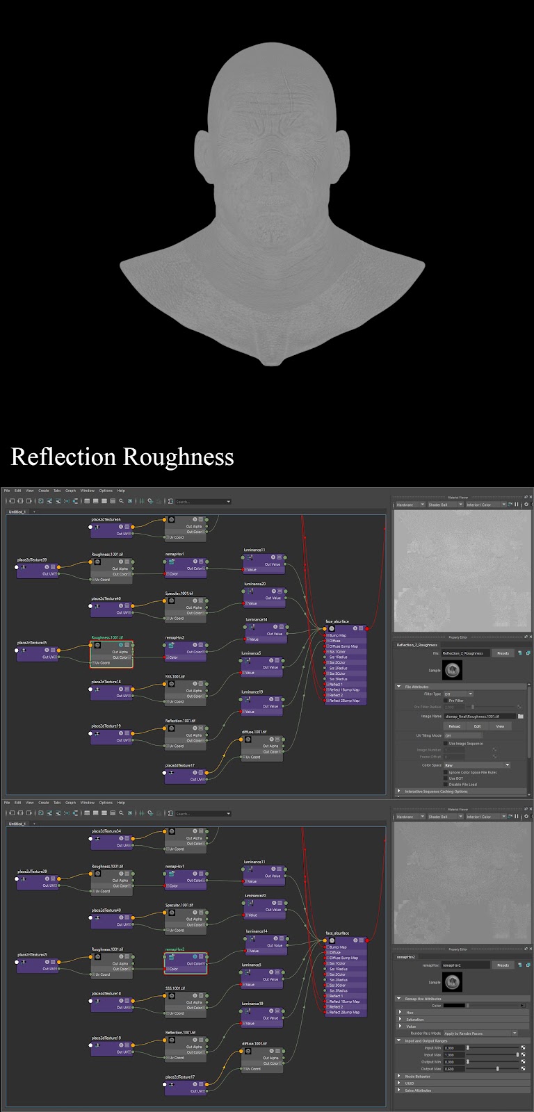Click the map button at end of Color slider
Image resolution: width=534 pixels, height=1112 pixels.
coord(523,1006)
